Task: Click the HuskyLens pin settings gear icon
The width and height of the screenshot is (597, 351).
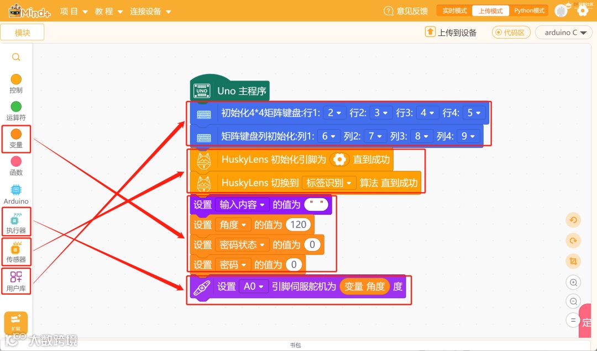Action: click(x=339, y=159)
